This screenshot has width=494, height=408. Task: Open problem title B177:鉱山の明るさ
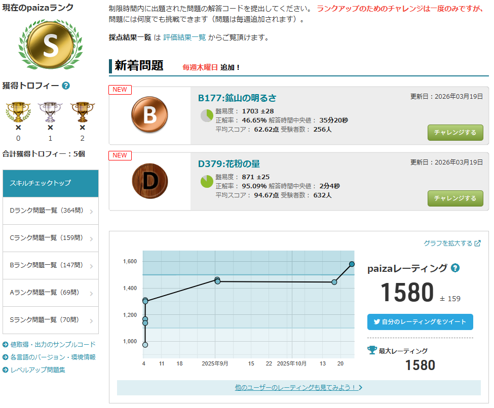click(x=237, y=98)
